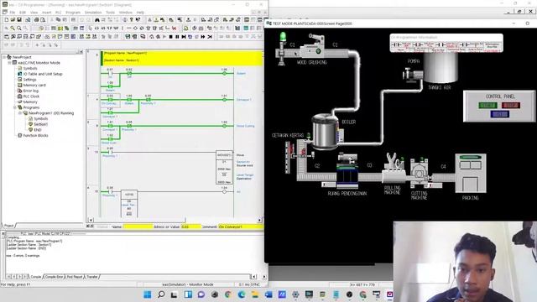The width and height of the screenshot is (537, 302).
Task: Select the END section in project tree
Action: tap(38, 130)
